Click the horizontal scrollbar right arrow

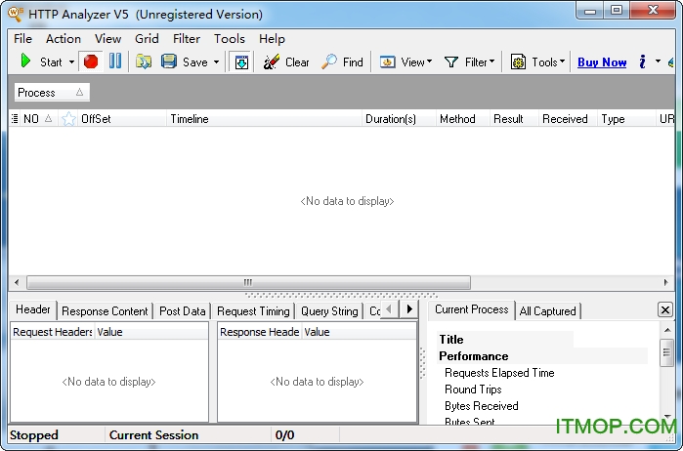[x=666, y=282]
